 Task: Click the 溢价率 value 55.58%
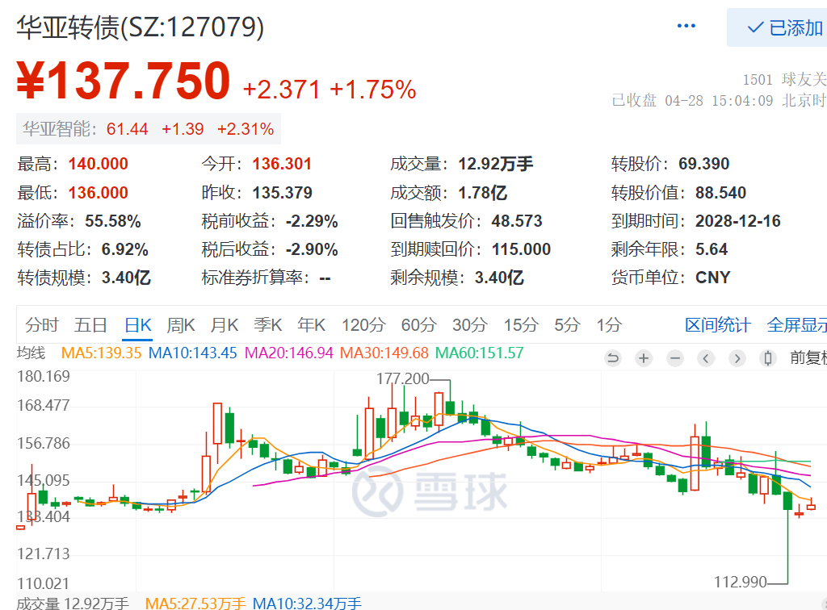pyautogui.click(x=113, y=221)
